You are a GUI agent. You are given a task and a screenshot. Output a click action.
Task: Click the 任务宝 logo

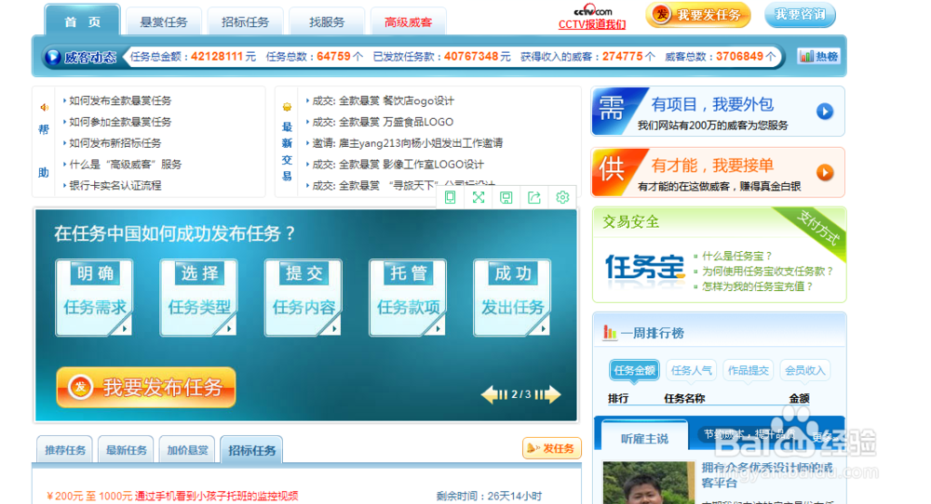point(644,268)
